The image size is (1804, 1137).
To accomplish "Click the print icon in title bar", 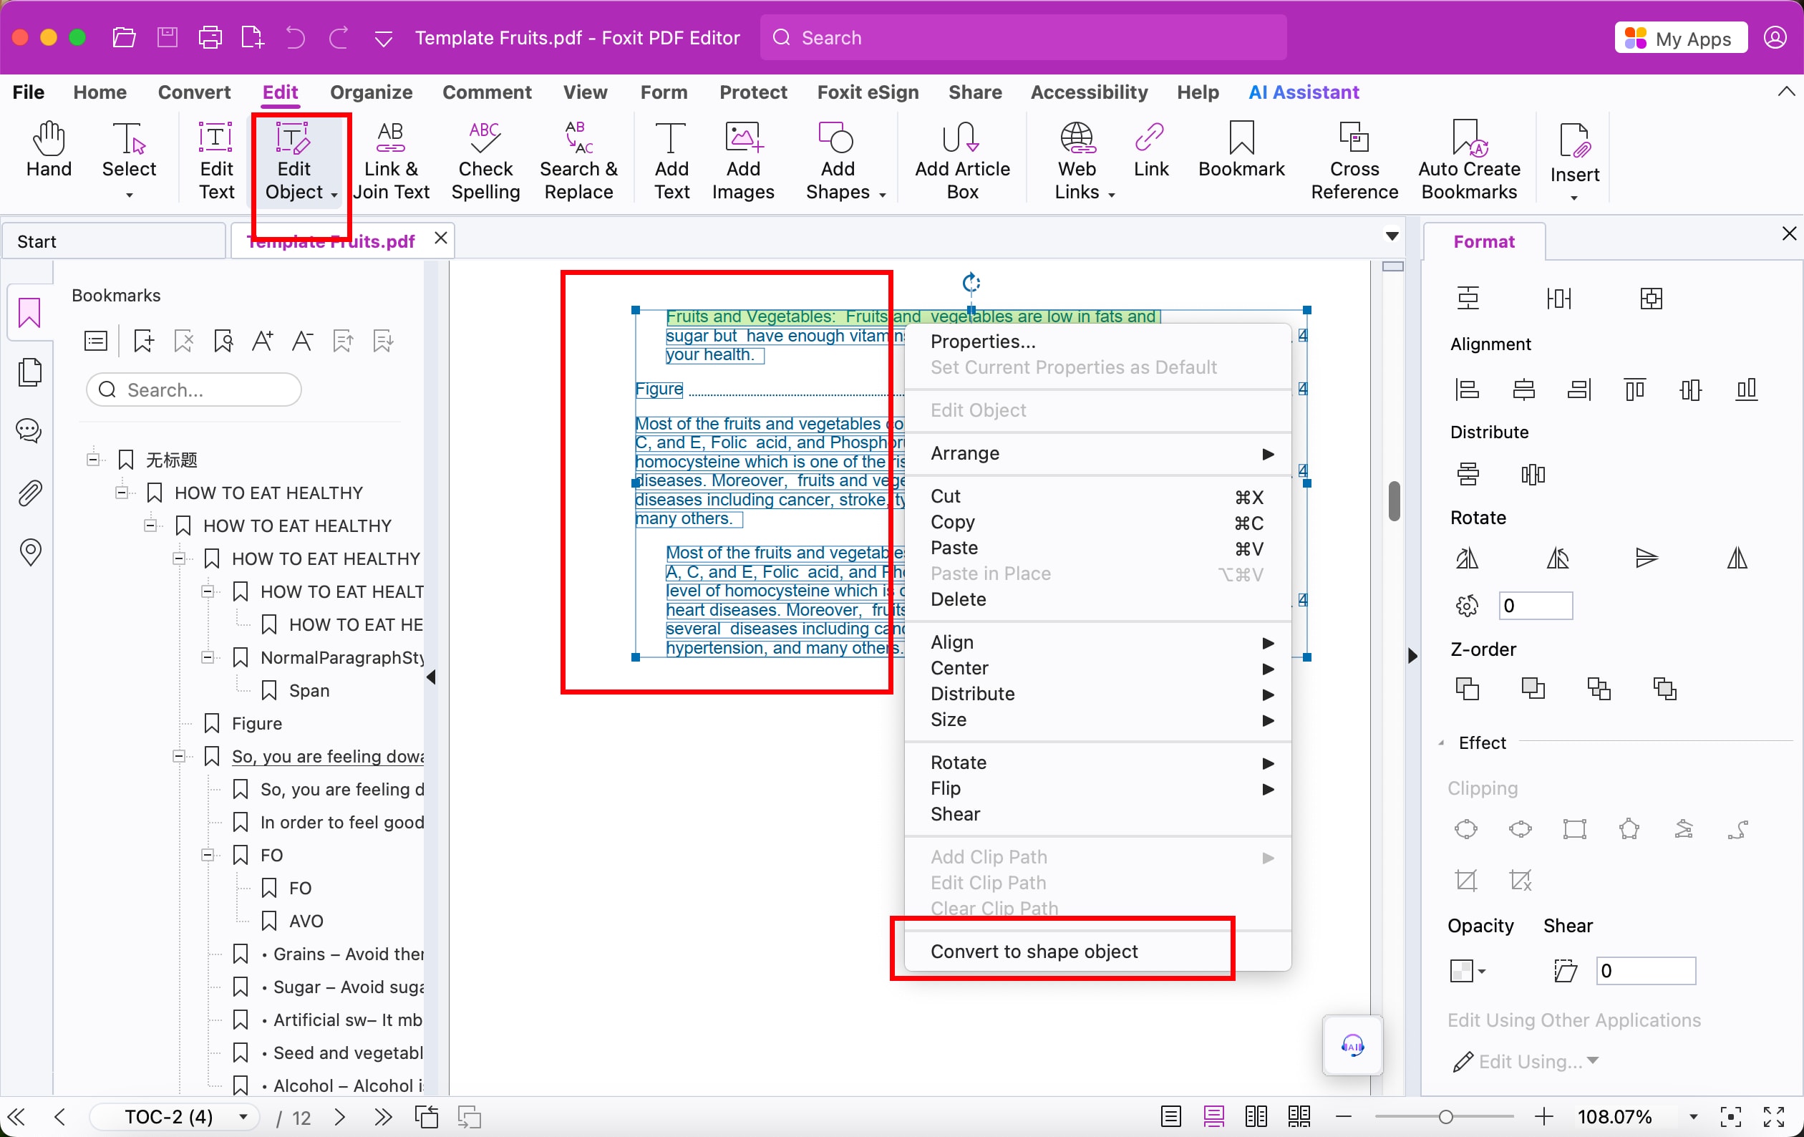I will 210,37.
